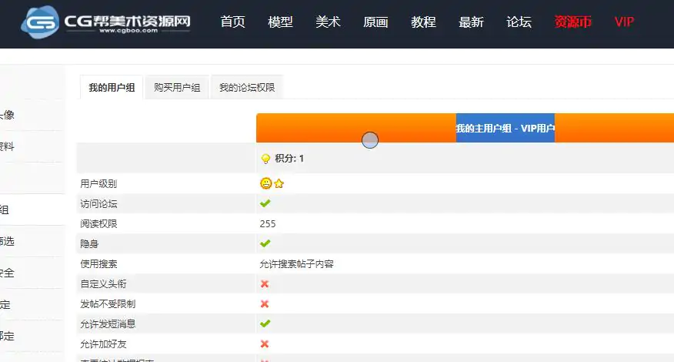Click the red 资源币 link
The image size is (674, 362).
click(x=572, y=22)
